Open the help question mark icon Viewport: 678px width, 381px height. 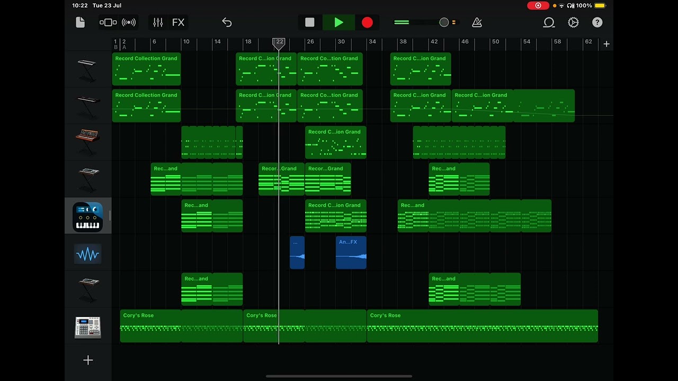(x=597, y=22)
